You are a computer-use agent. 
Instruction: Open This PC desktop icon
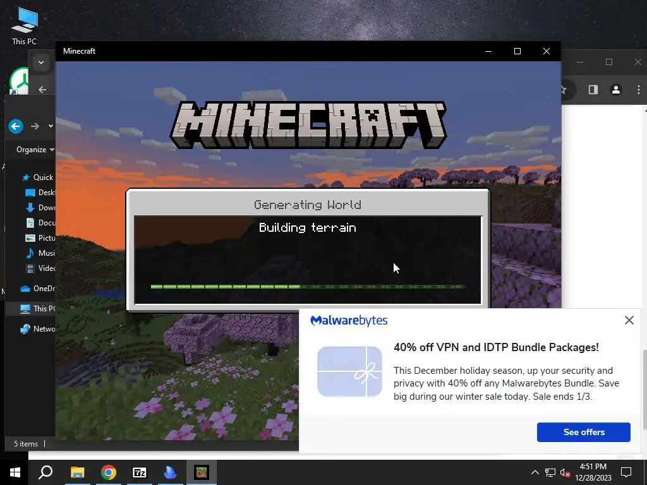pos(25,25)
